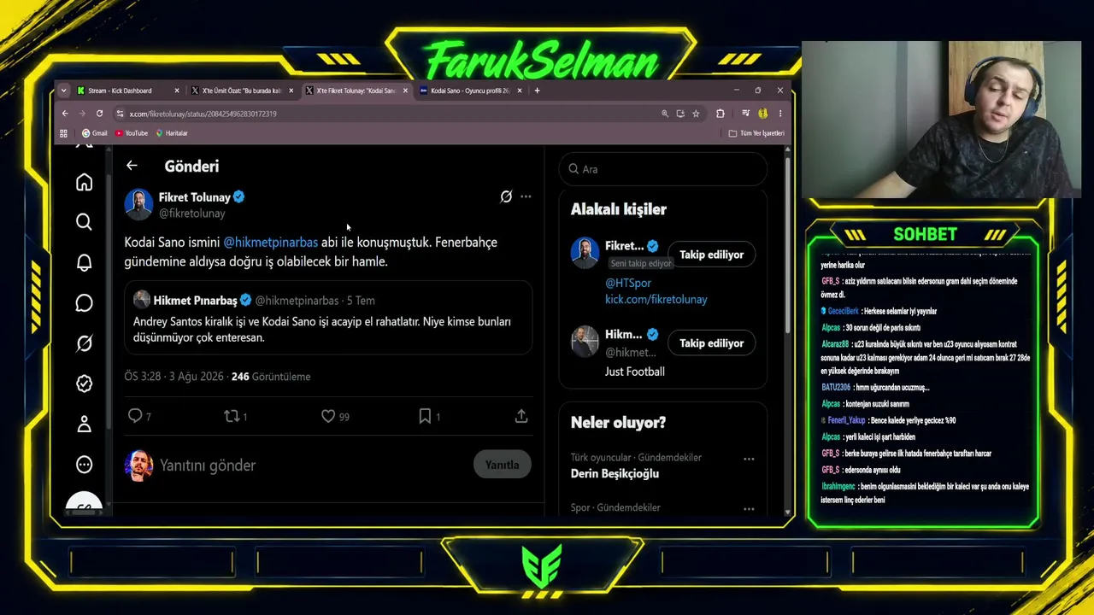Close the Stream - Kick Dashboard tab
The width and height of the screenshot is (1094, 615).
[x=177, y=91]
